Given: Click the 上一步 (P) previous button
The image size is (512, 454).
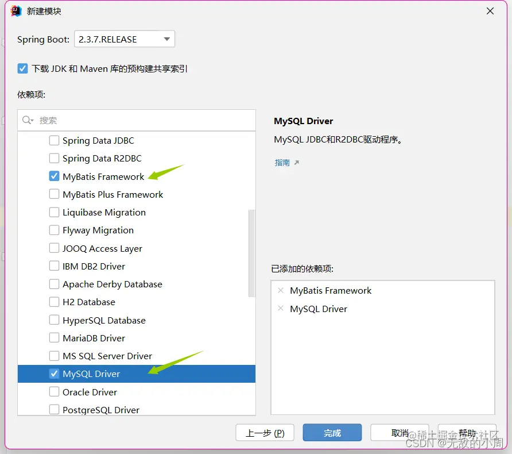Looking at the screenshot, I should point(265,433).
